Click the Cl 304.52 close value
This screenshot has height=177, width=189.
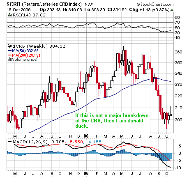[x=117, y=10]
